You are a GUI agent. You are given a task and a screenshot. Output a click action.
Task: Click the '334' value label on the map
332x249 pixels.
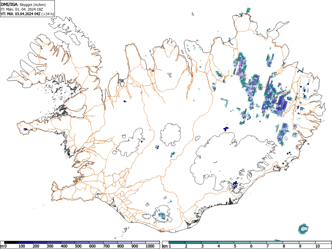coord(267,100)
